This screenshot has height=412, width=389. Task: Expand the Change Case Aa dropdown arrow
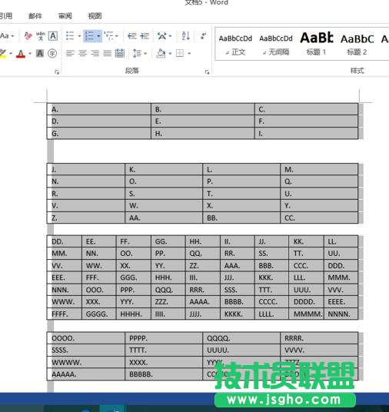point(12,35)
